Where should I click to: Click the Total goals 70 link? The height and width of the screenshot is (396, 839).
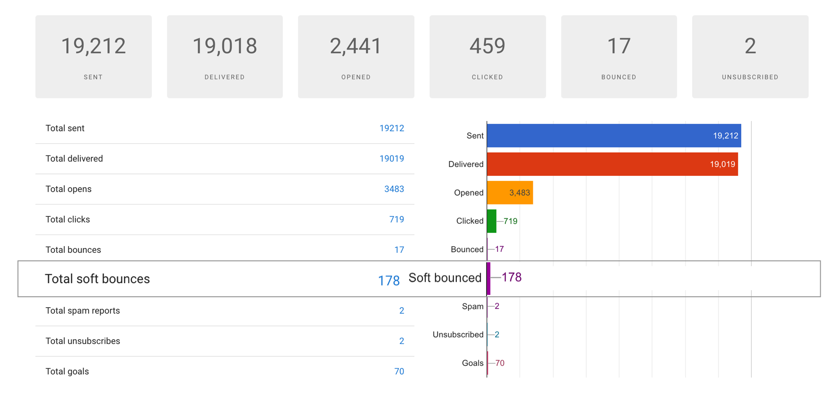point(399,371)
